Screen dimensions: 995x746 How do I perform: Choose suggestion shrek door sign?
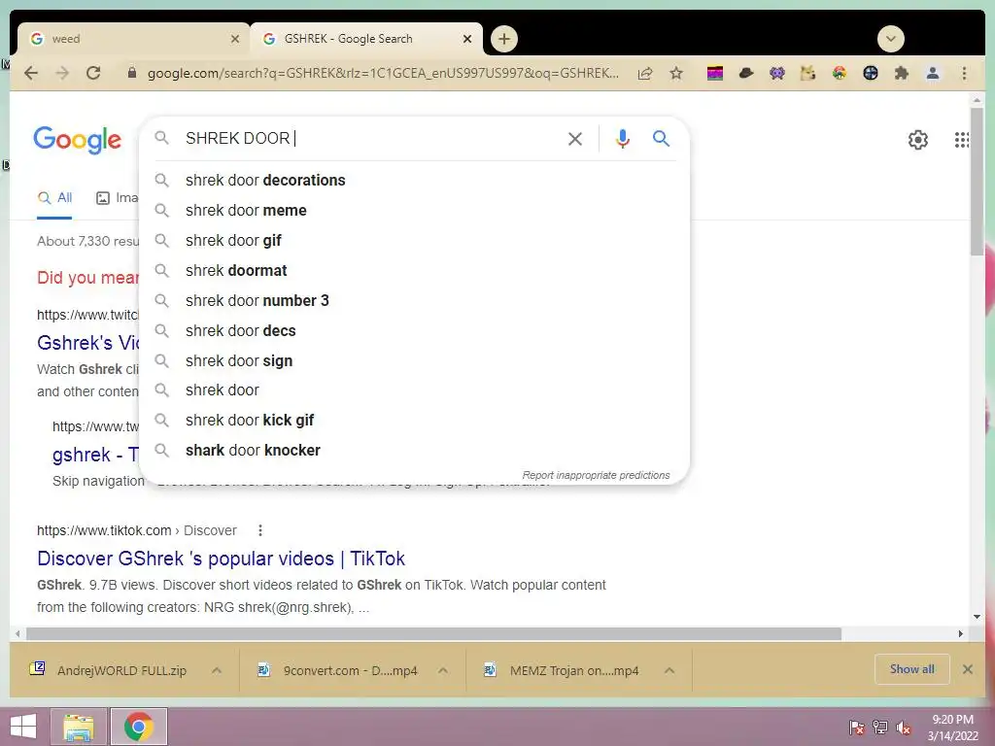[414, 361]
